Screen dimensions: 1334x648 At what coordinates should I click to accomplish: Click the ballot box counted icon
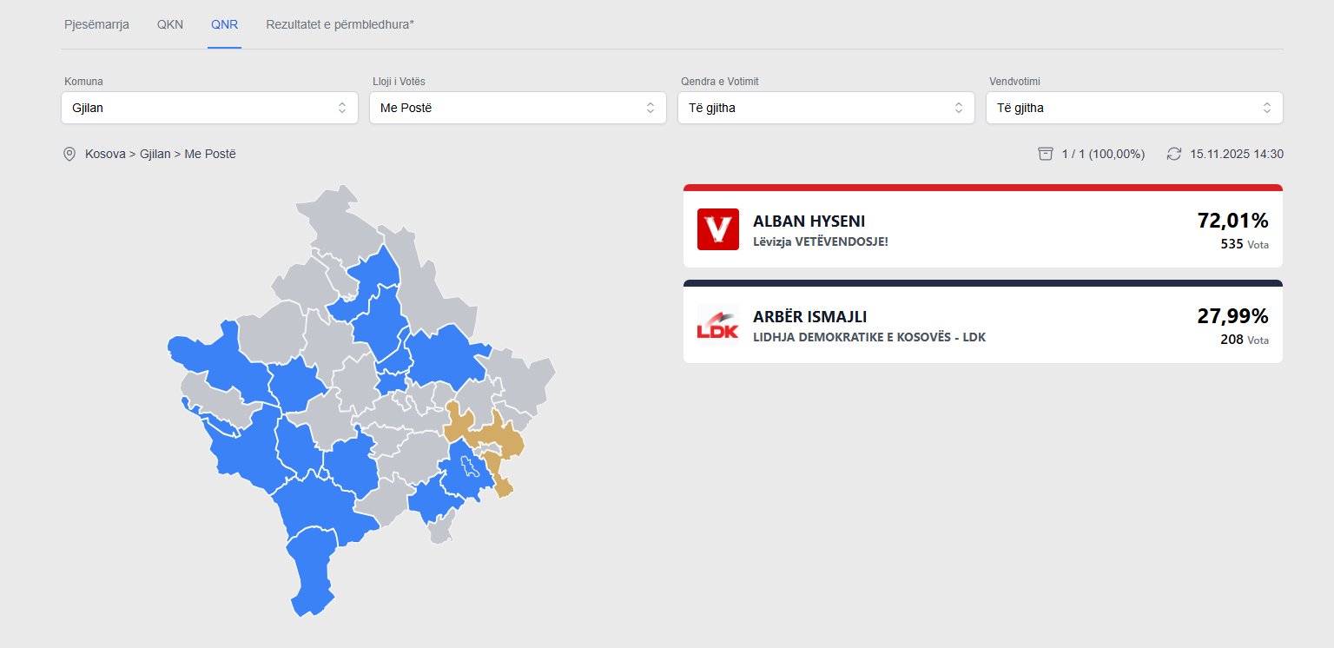pos(1046,154)
